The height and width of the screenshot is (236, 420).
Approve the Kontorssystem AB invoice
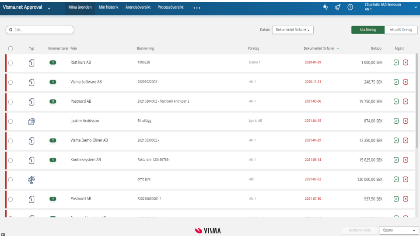pyautogui.click(x=396, y=160)
